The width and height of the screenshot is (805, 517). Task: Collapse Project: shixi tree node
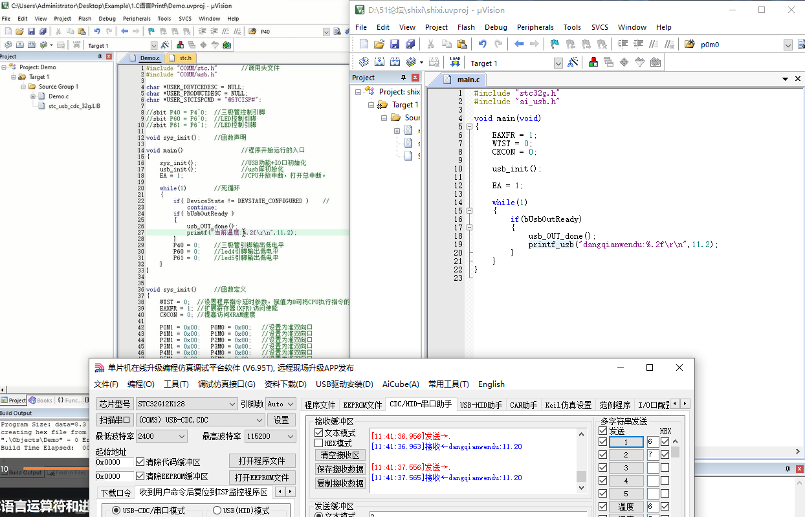[358, 92]
